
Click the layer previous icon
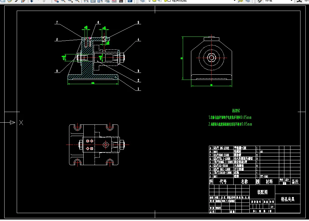click(x=248, y=1)
